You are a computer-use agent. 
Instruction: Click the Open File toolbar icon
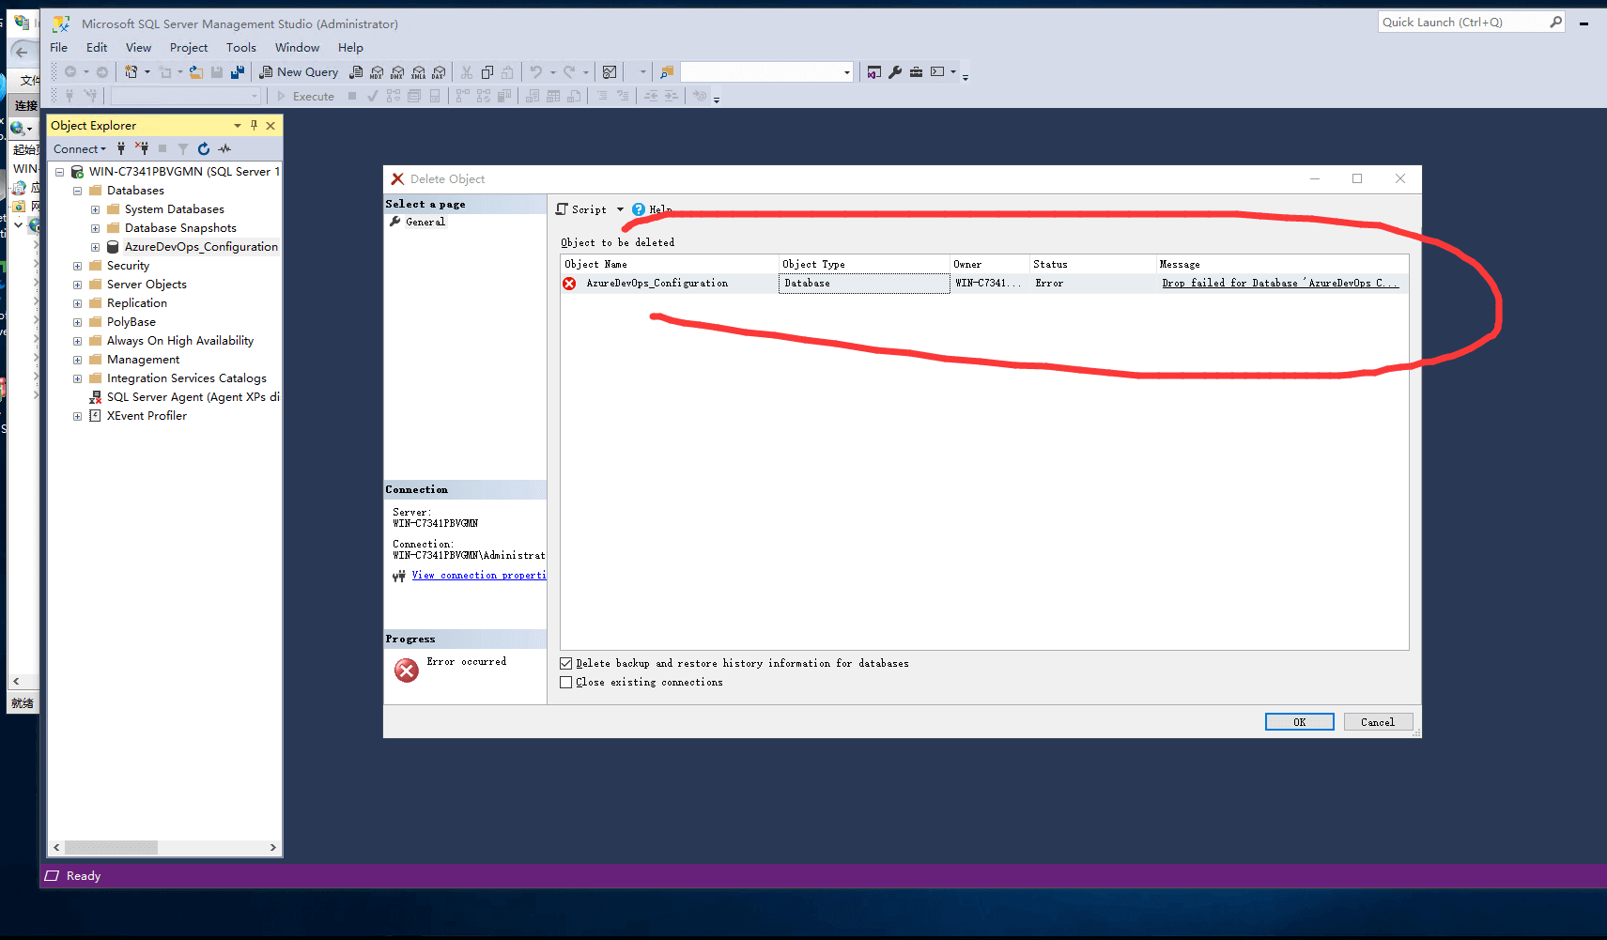(x=195, y=72)
